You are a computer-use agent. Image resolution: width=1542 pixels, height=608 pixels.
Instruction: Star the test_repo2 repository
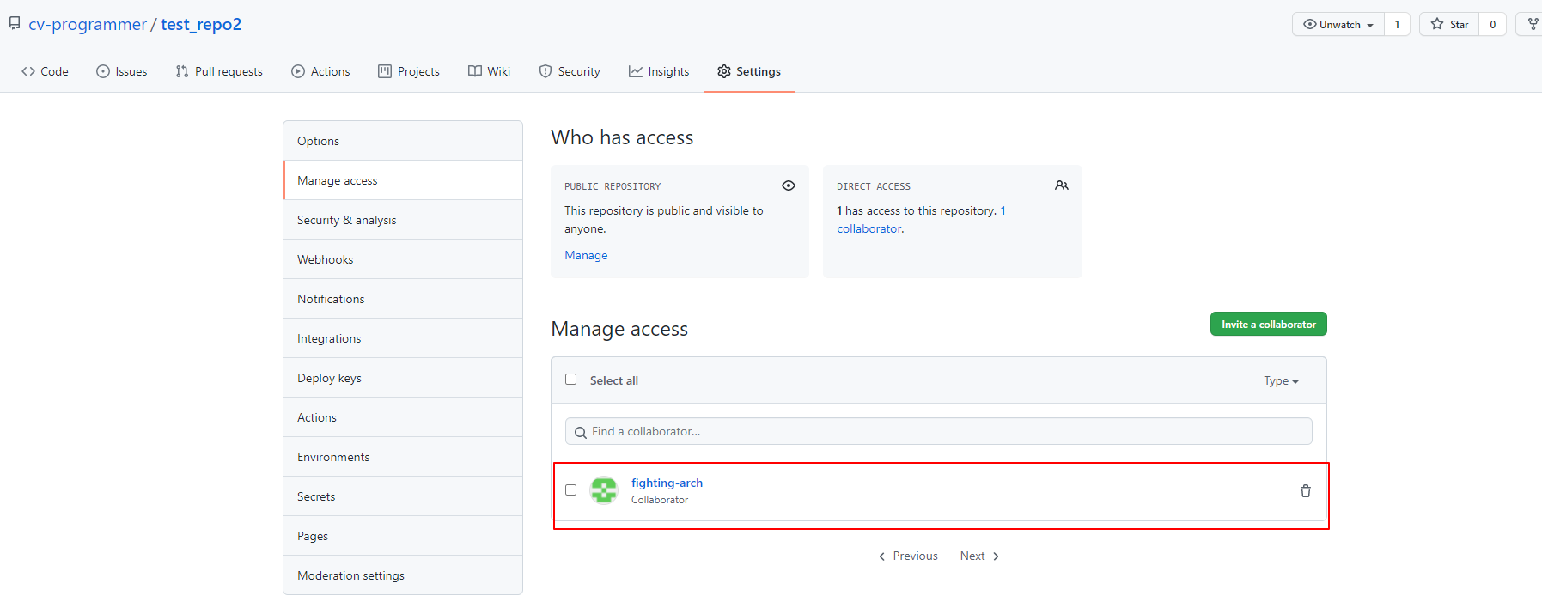tap(1449, 24)
